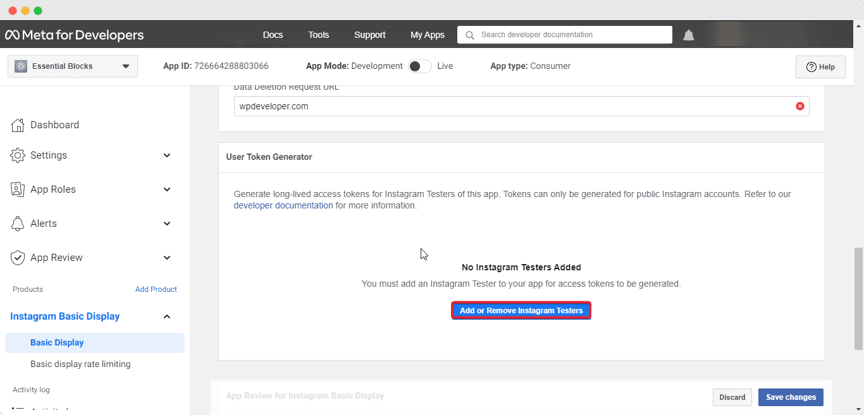Click the Meta for Developers logo
This screenshot has width=864, height=415.
coord(75,35)
